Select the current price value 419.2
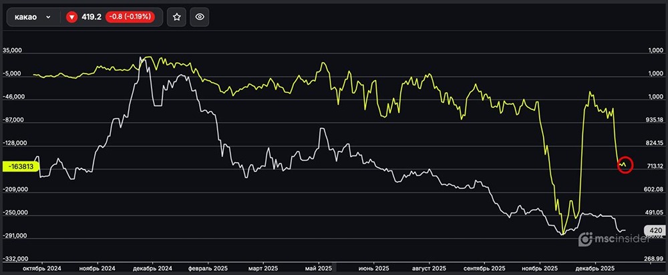 pos(91,17)
